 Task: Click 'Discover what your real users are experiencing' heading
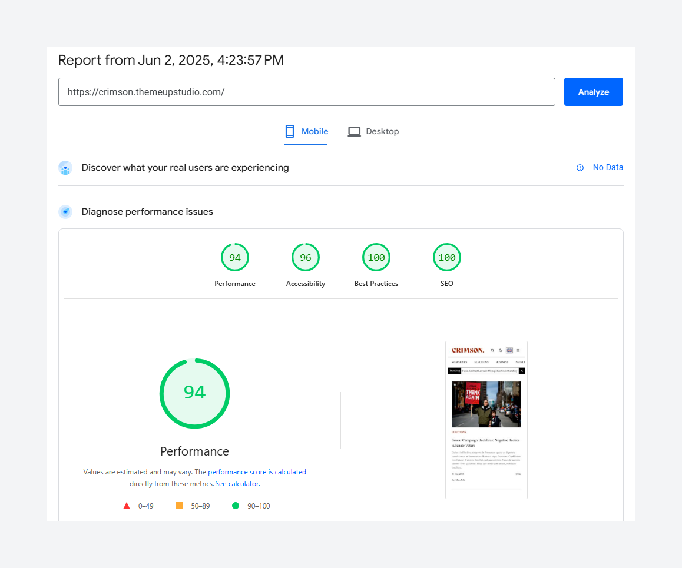tap(186, 168)
